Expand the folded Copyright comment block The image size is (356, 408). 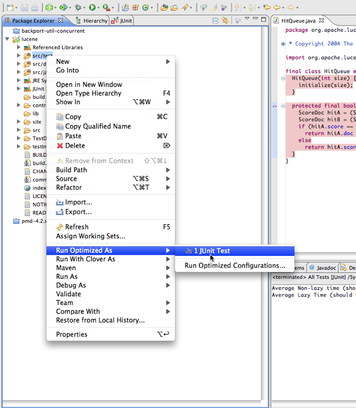tap(283, 44)
